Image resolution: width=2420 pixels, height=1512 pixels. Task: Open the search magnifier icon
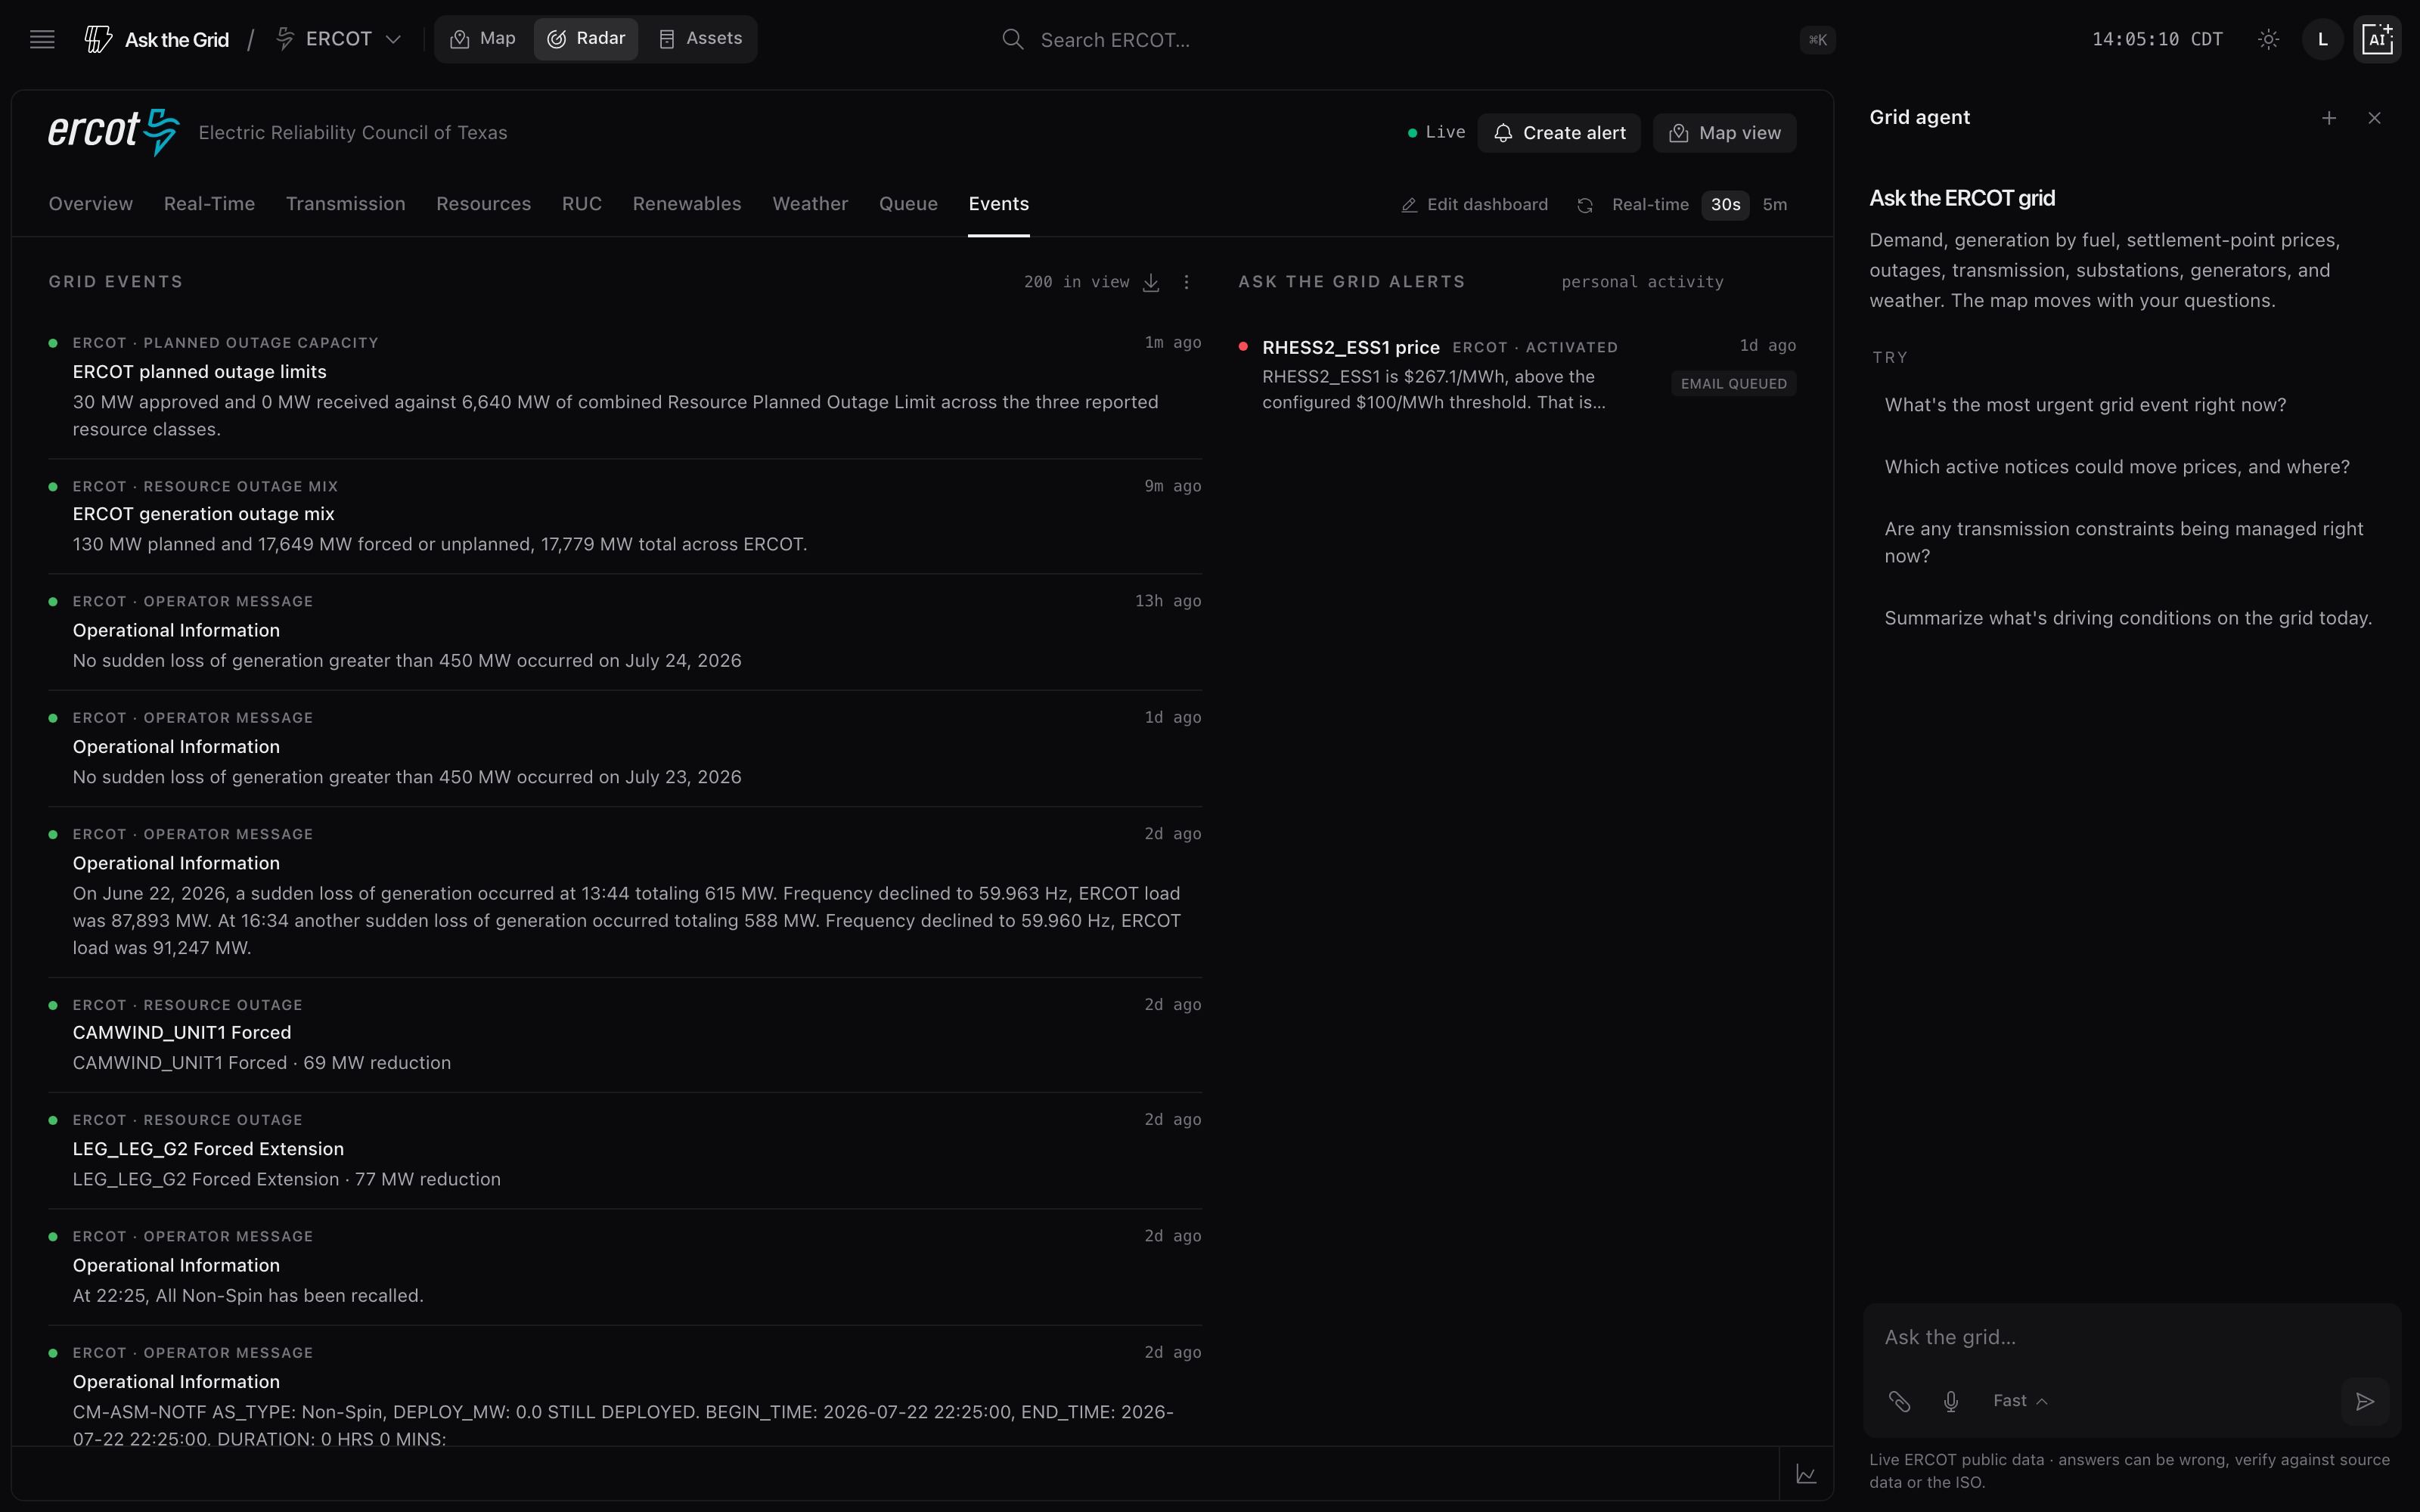click(x=1013, y=40)
